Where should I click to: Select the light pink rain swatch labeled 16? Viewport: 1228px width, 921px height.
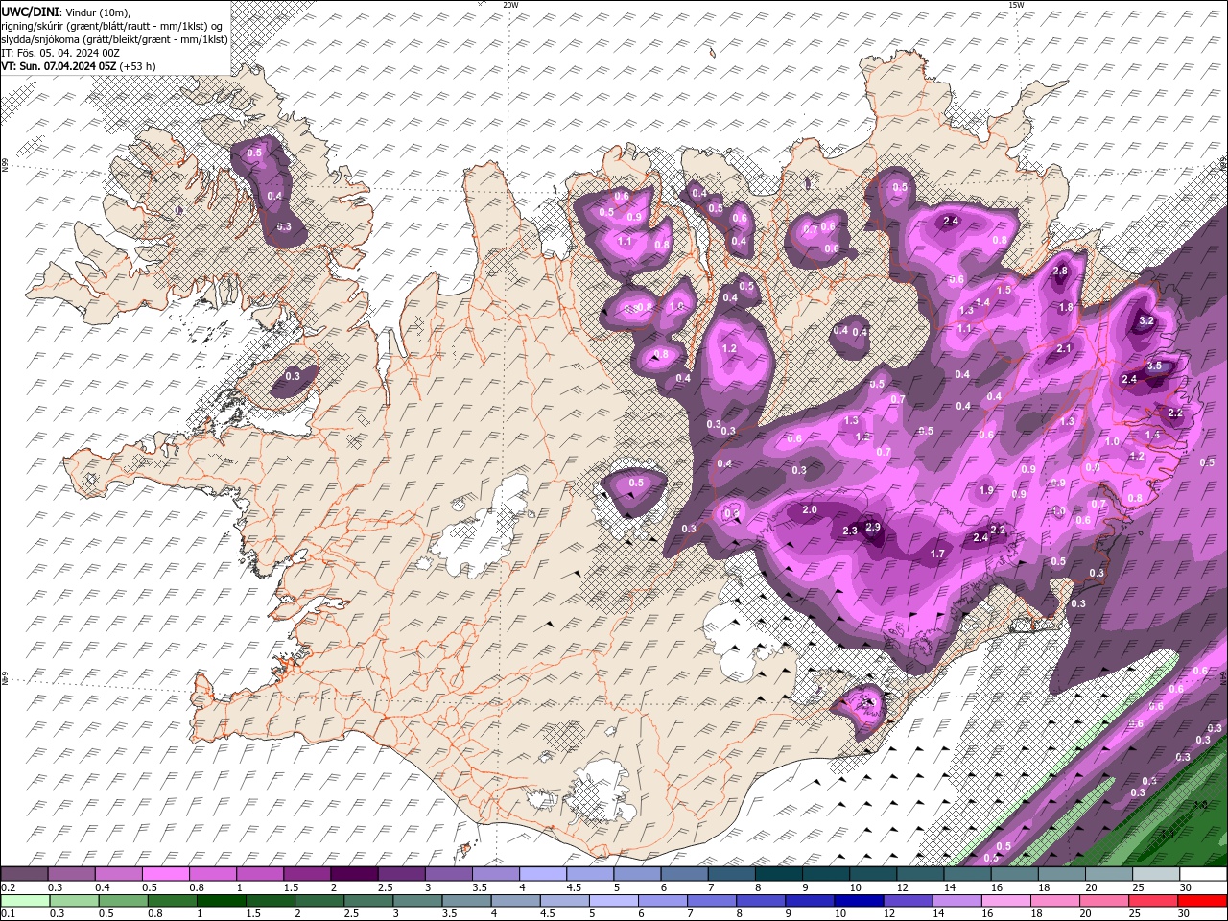tap(1006, 901)
